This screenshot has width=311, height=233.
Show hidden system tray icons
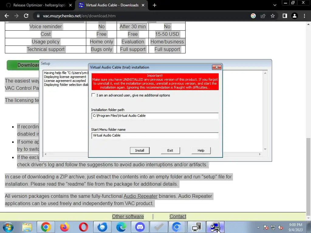pyautogui.click(x=258, y=227)
